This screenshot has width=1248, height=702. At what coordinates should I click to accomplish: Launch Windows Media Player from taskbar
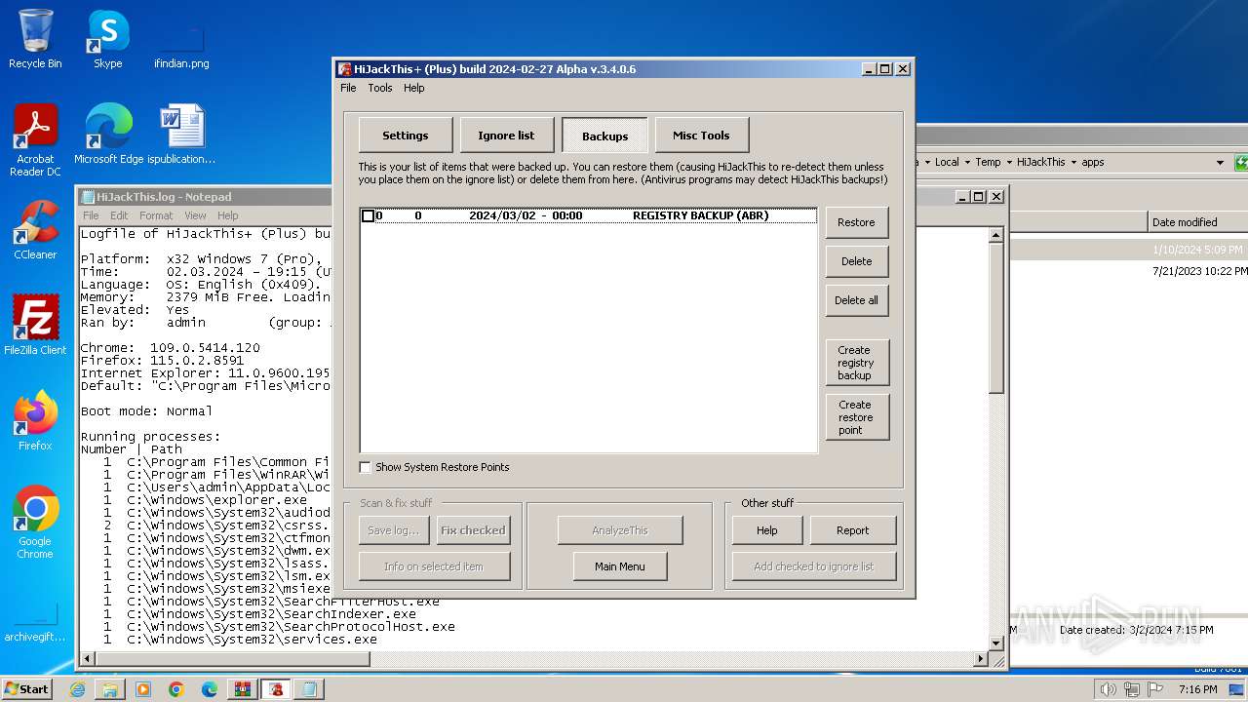[x=143, y=689]
